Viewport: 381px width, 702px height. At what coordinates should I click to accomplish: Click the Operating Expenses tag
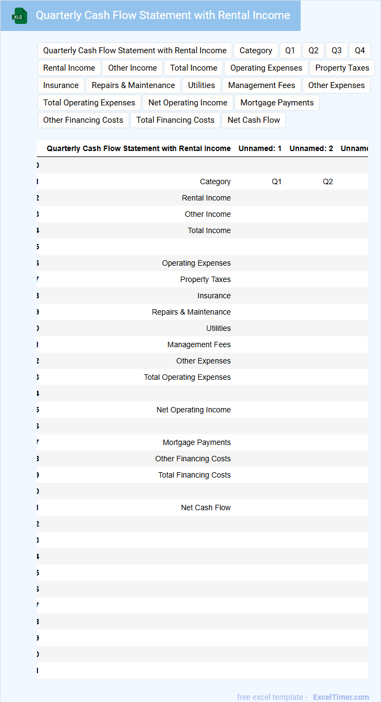coord(266,68)
